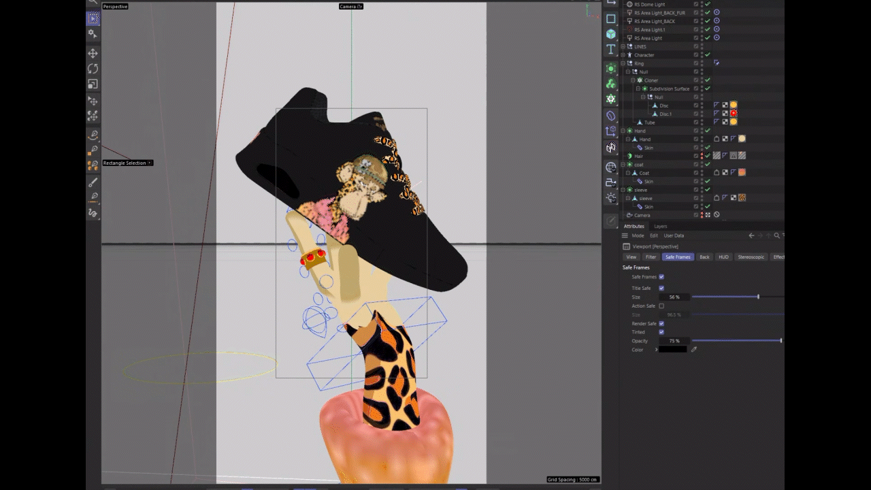871x490 pixels.
Task: Toggle the Tinted checkbox
Action: click(x=661, y=332)
